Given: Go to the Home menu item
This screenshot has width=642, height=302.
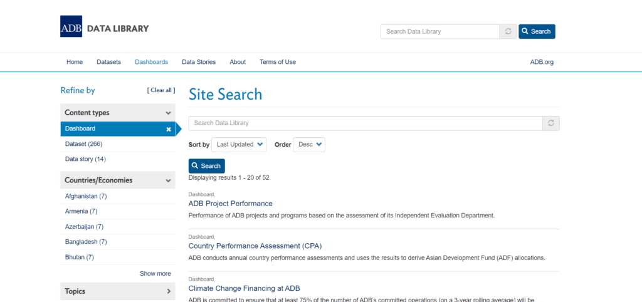Looking at the screenshot, I should coord(75,62).
